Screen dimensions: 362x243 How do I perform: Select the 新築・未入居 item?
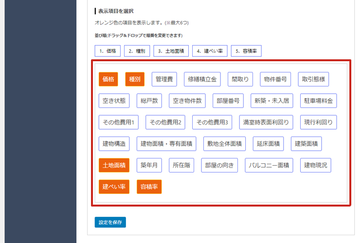pos(272,101)
